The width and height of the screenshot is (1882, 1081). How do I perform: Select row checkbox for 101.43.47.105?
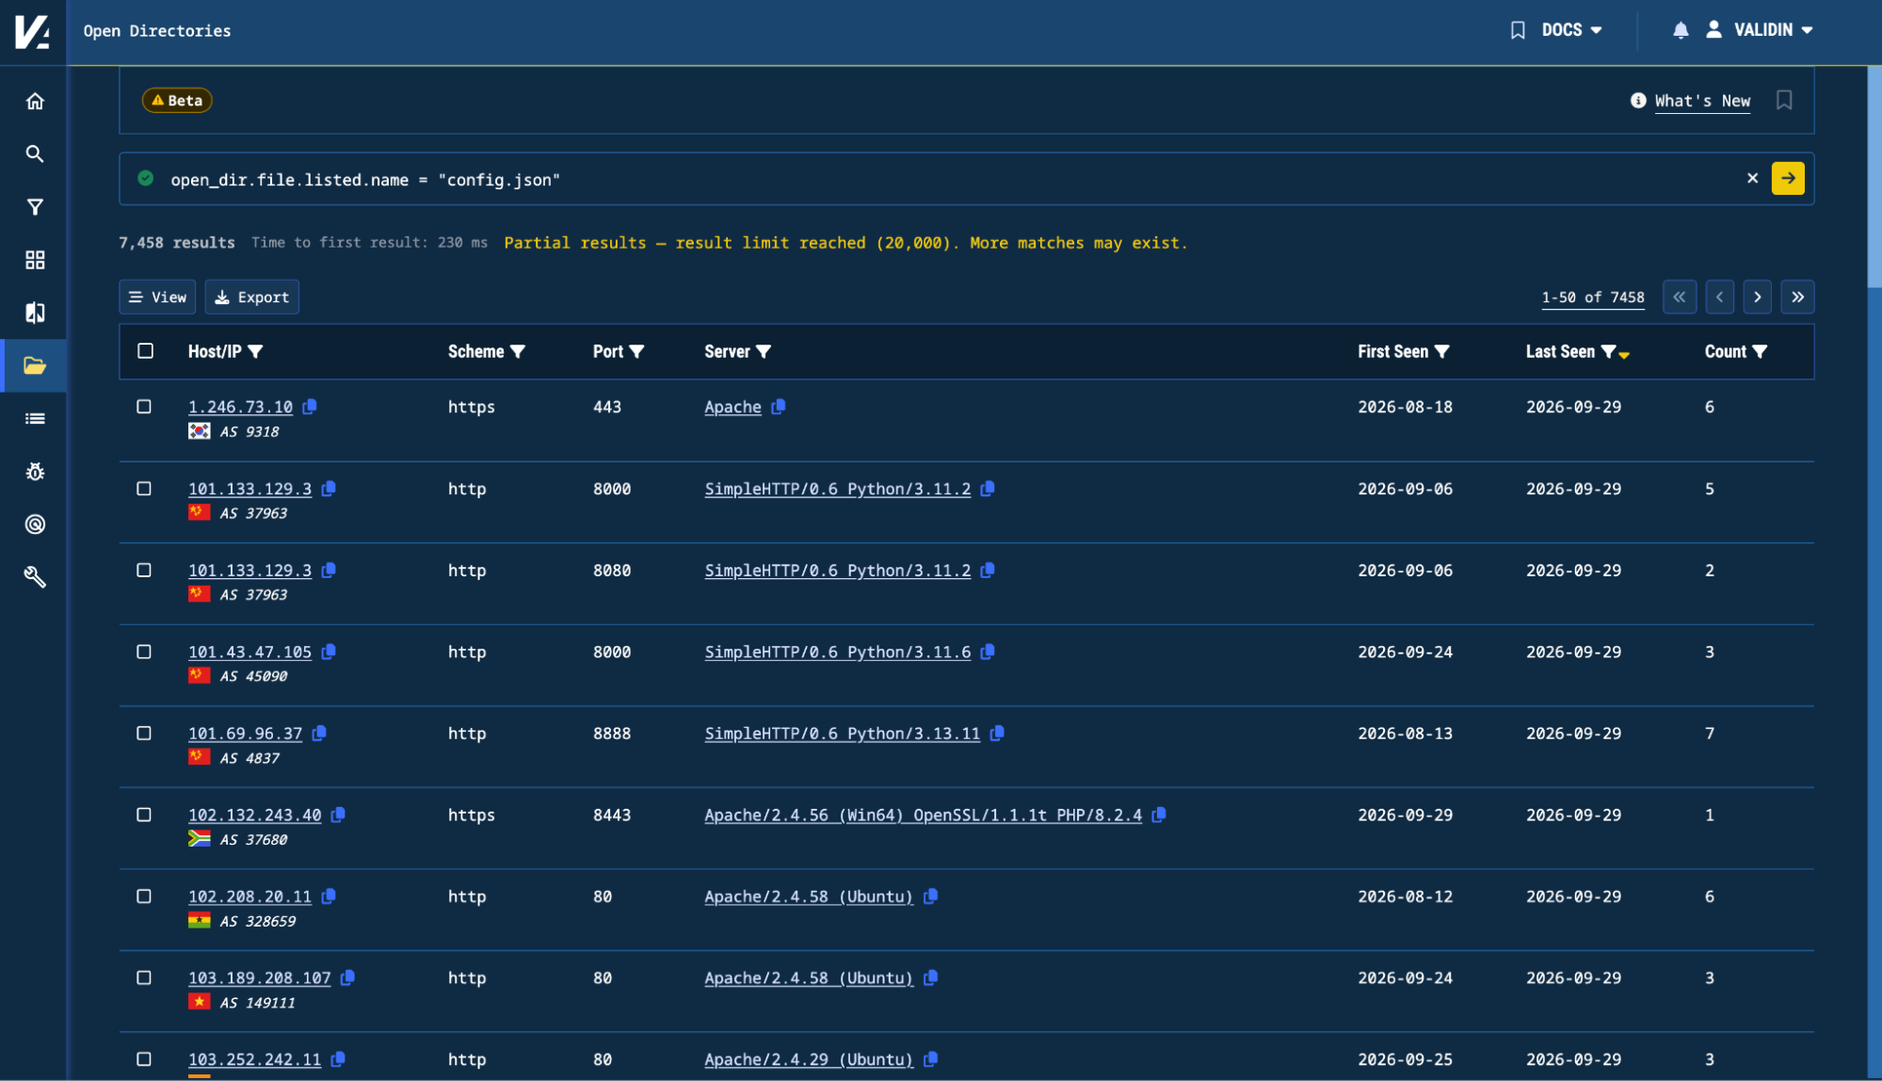point(144,652)
